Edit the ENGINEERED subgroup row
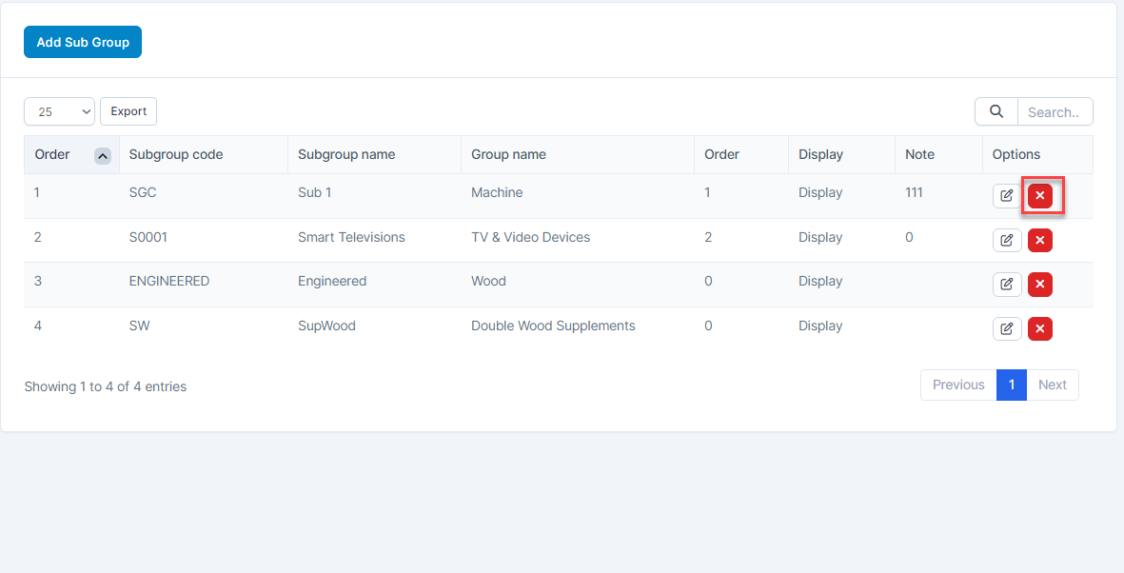 point(1006,285)
